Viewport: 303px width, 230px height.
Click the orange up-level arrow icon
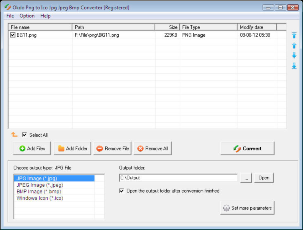click(14, 134)
